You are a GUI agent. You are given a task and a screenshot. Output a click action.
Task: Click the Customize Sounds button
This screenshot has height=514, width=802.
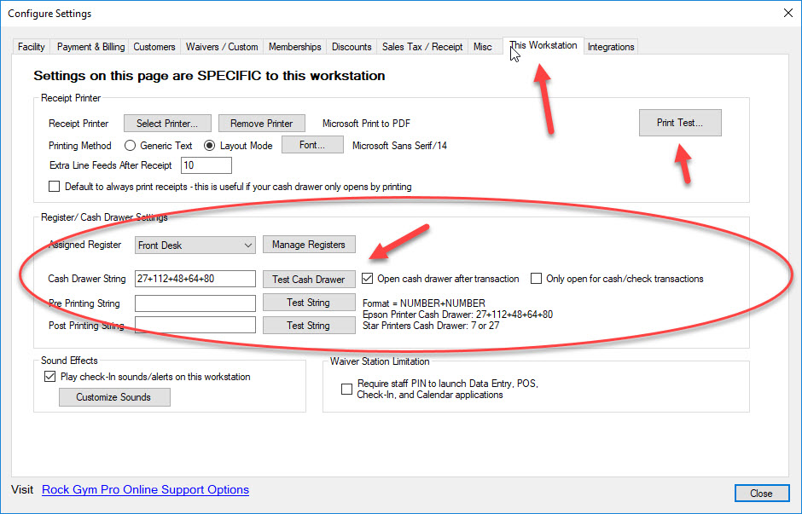point(114,397)
